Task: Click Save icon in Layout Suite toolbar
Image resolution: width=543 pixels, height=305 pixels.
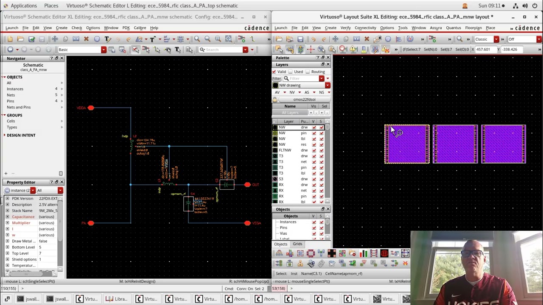Action: [300, 39]
